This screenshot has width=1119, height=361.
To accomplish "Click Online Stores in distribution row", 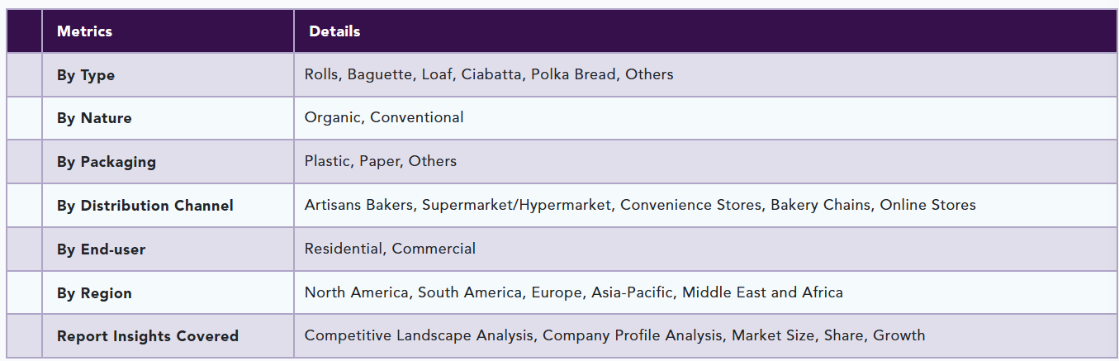I will [x=927, y=205].
